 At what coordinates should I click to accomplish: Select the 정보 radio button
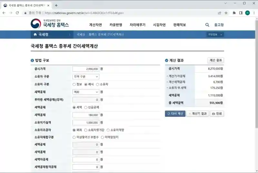pyautogui.click(x=74, y=84)
